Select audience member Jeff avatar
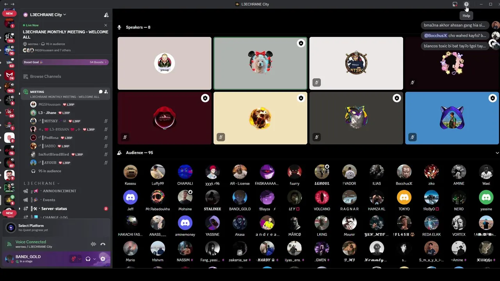500x281 pixels. [130, 197]
